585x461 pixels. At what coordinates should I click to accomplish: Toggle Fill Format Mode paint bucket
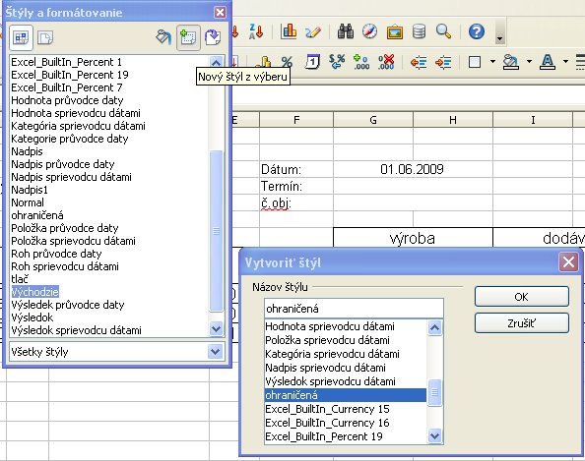click(163, 37)
